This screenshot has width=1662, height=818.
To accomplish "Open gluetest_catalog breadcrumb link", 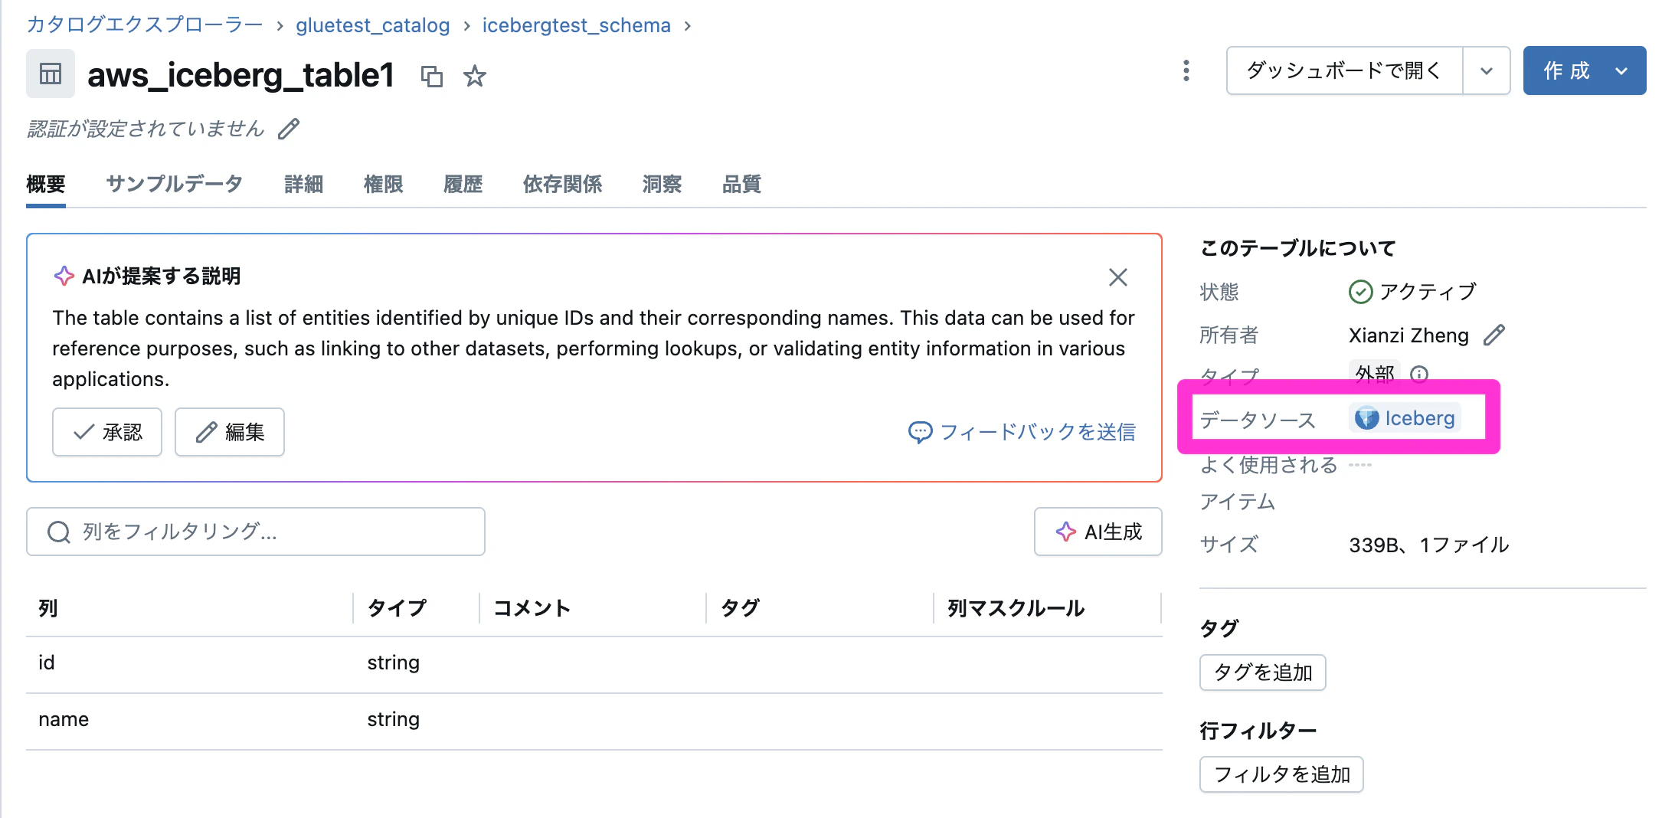I will pyautogui.click(x=373, y=25).
